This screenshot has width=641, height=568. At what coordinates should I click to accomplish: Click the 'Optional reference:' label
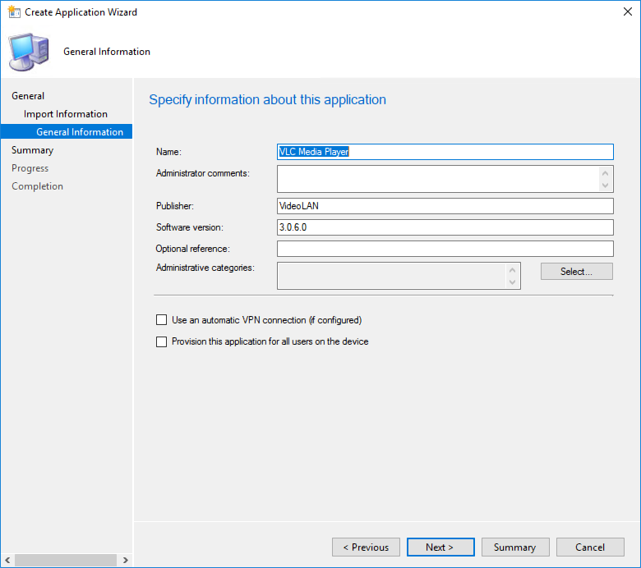(x=192, y=249)
